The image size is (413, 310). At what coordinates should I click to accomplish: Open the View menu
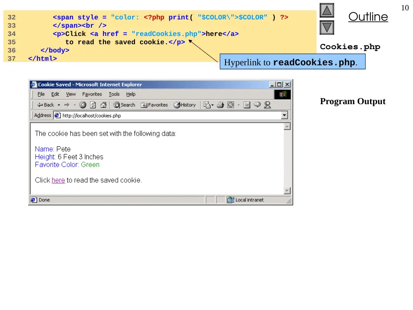click(71, 94)
